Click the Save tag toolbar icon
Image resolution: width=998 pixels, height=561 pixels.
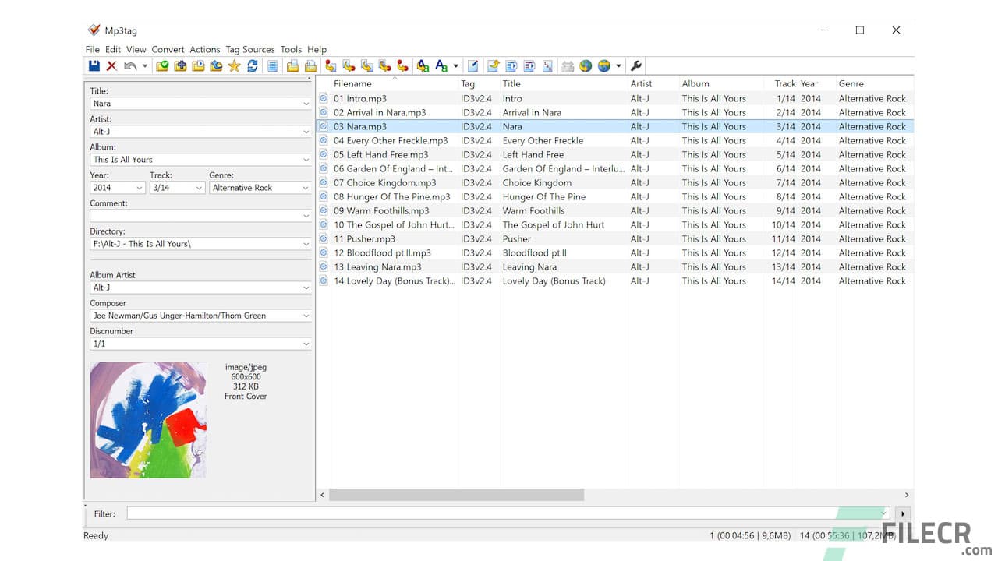click(x=94, y=65)
